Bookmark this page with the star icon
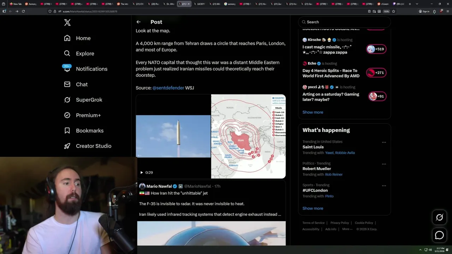Screen dimensions: 452x254 click(393, 11)
